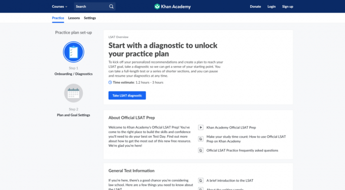Viewport: 345px width, 190px height.
Task: Click the Take LSAT diagnostic button
Action: 127,96
